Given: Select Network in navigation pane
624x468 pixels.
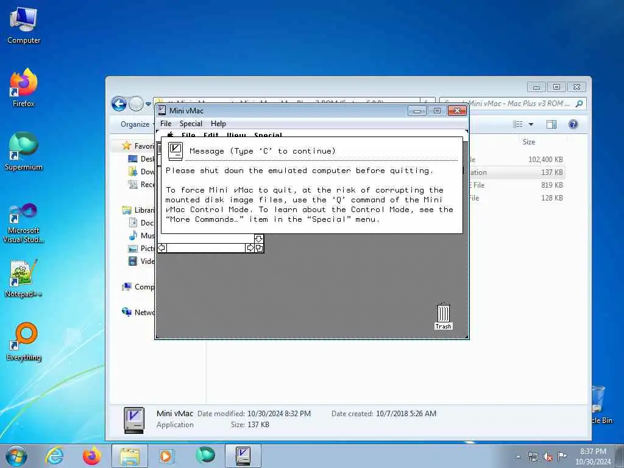Looking at the screenshot, I should (138, 312).
